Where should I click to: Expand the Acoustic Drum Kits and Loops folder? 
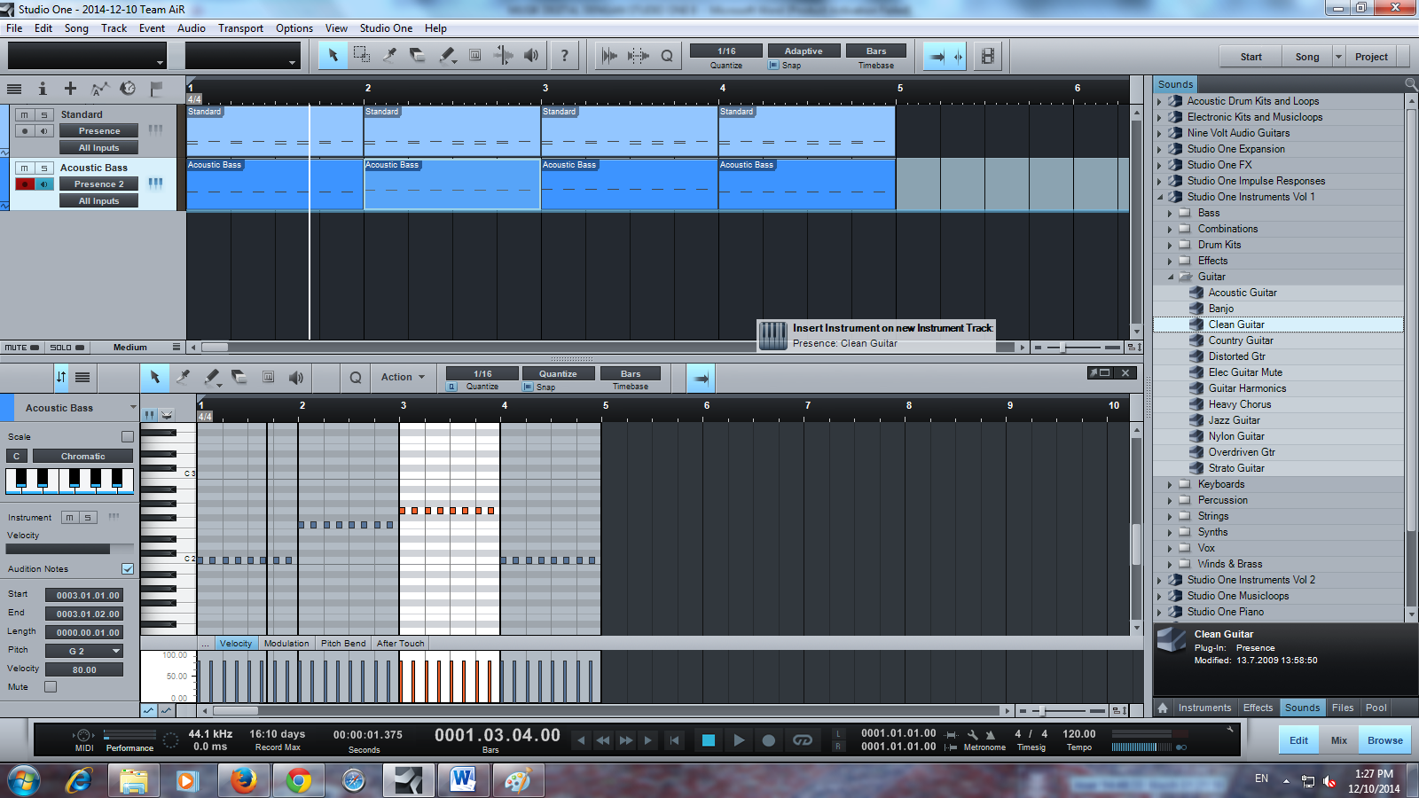1159,101
